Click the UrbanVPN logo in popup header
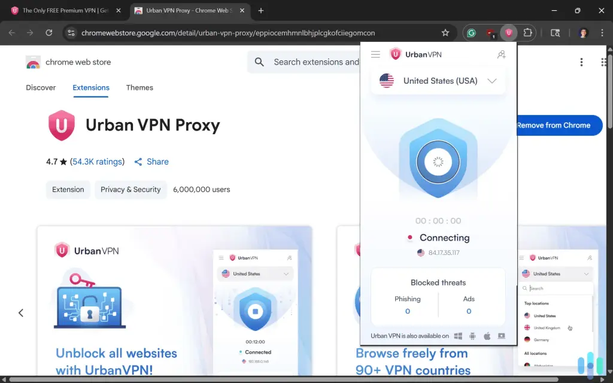This screenshot has width=613, height=383. point(415,54)
